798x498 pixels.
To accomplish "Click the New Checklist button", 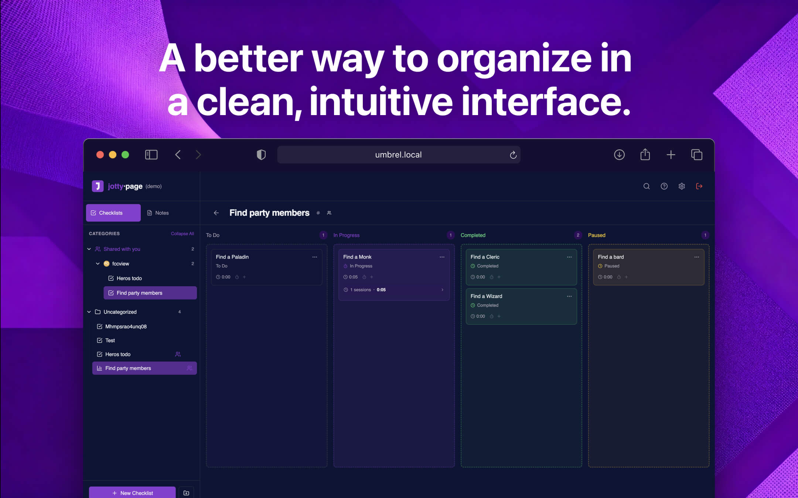I will coord(132,493).
